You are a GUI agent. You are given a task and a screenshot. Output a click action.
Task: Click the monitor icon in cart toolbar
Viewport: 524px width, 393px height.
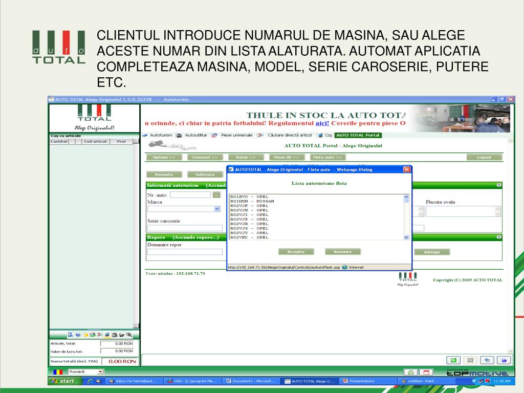coord(70,335)
